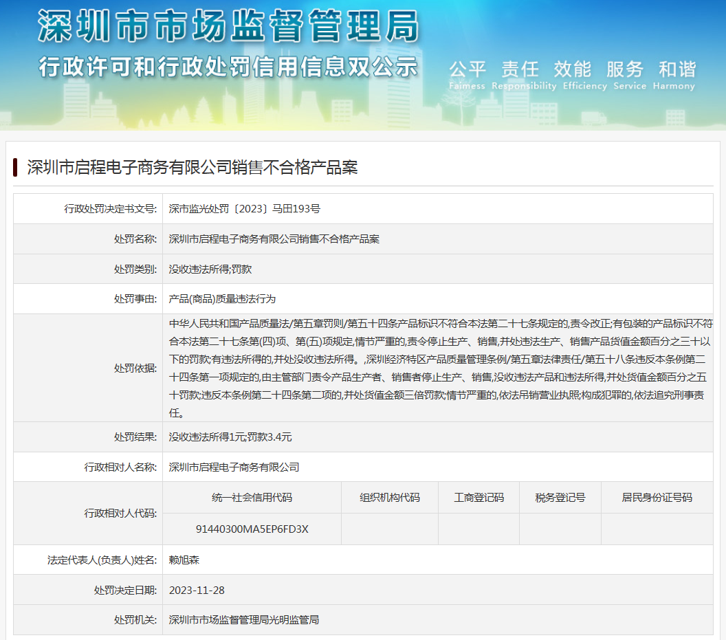
Task: Click the slogan word 效能 Efficiency
Action: (585, 76)
